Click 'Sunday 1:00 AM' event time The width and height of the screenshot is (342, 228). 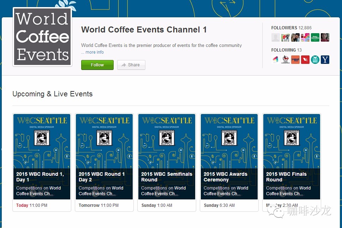157,205
